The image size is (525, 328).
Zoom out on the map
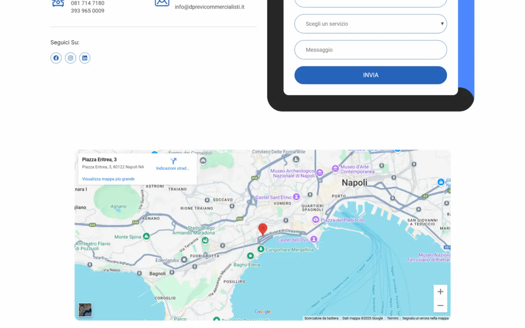click(440, 306)
